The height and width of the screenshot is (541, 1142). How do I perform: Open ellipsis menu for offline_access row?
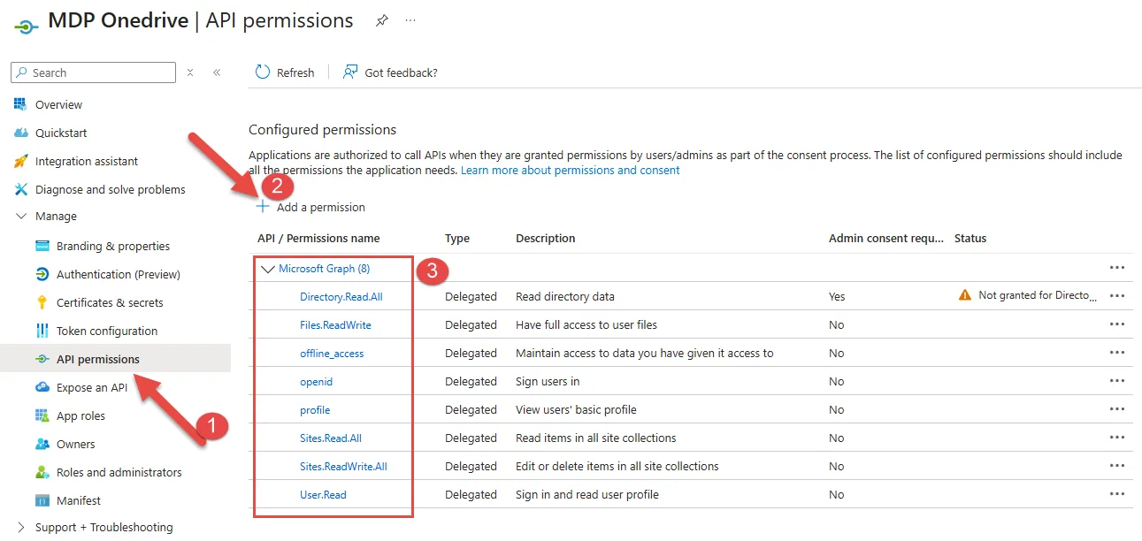(x=1117, y=353)
